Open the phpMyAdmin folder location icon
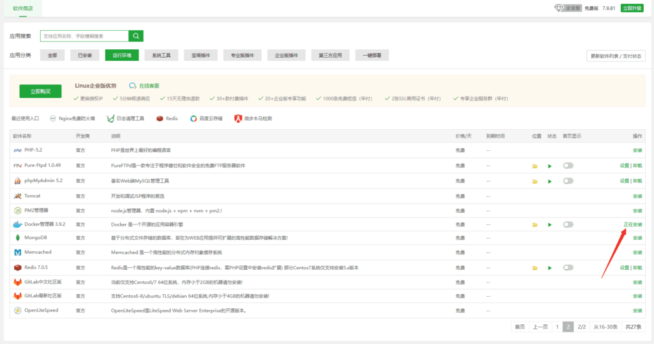654x344 pixels. [x=535, y=182]
